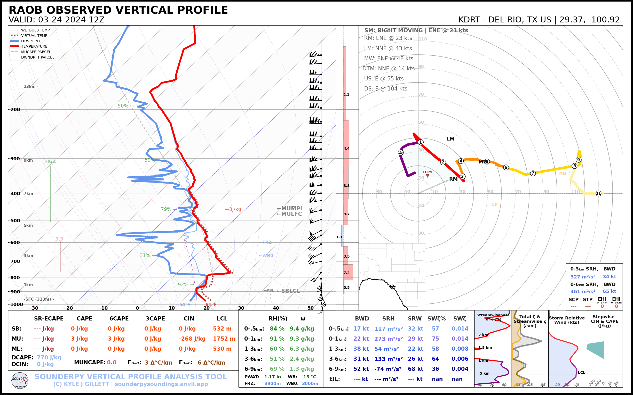This screenshot has height=395, width=633.
Task: Click the TEMPERATURE legend red line
Action: click(15, 46)
